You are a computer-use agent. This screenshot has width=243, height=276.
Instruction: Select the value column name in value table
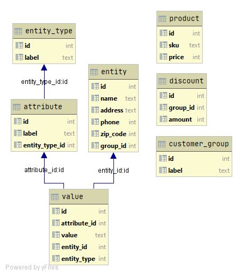[x=69, y=235]
